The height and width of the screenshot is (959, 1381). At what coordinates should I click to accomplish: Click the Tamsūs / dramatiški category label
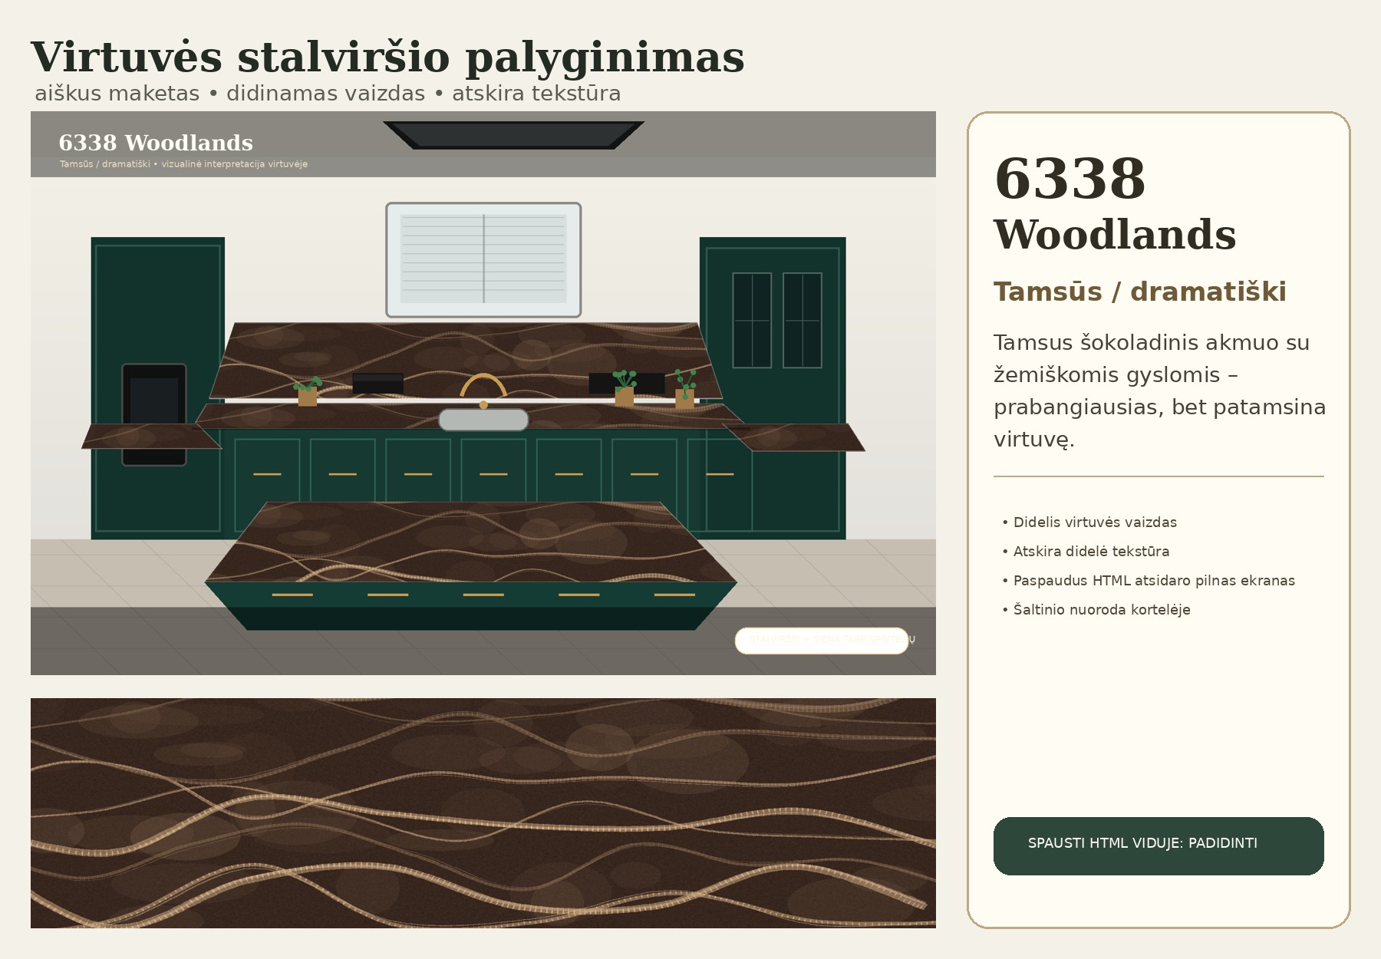click(x=1140, y=292)
